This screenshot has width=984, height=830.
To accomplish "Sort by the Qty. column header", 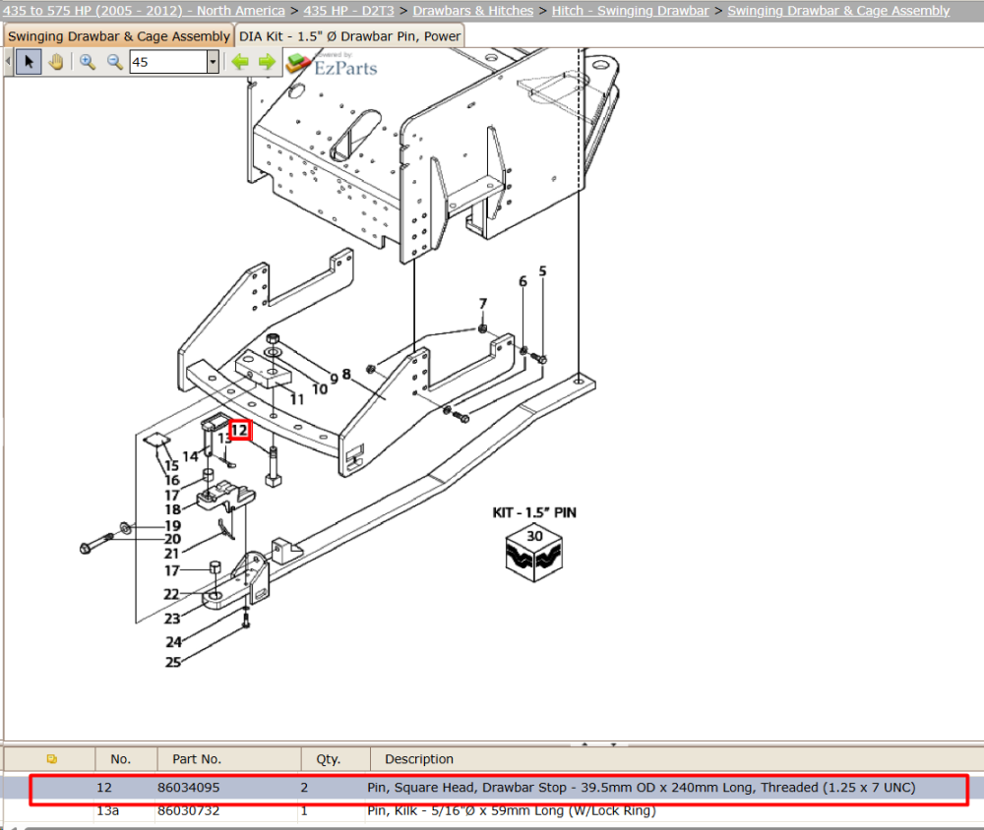I will [x=329, y=759].
